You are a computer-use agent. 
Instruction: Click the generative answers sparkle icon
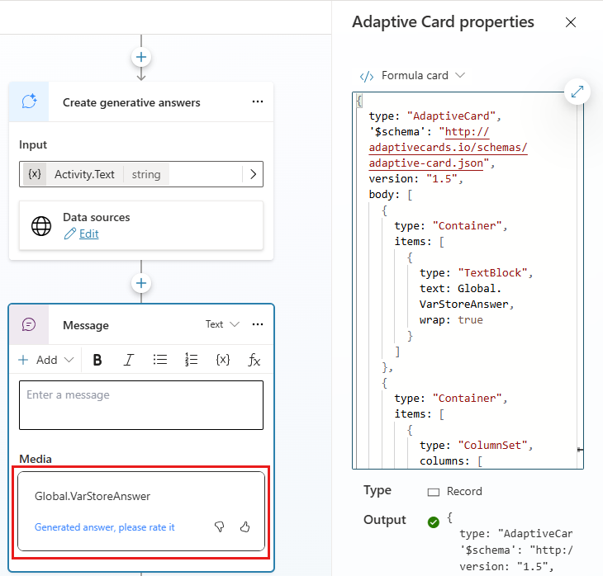(x=29, y=102)
